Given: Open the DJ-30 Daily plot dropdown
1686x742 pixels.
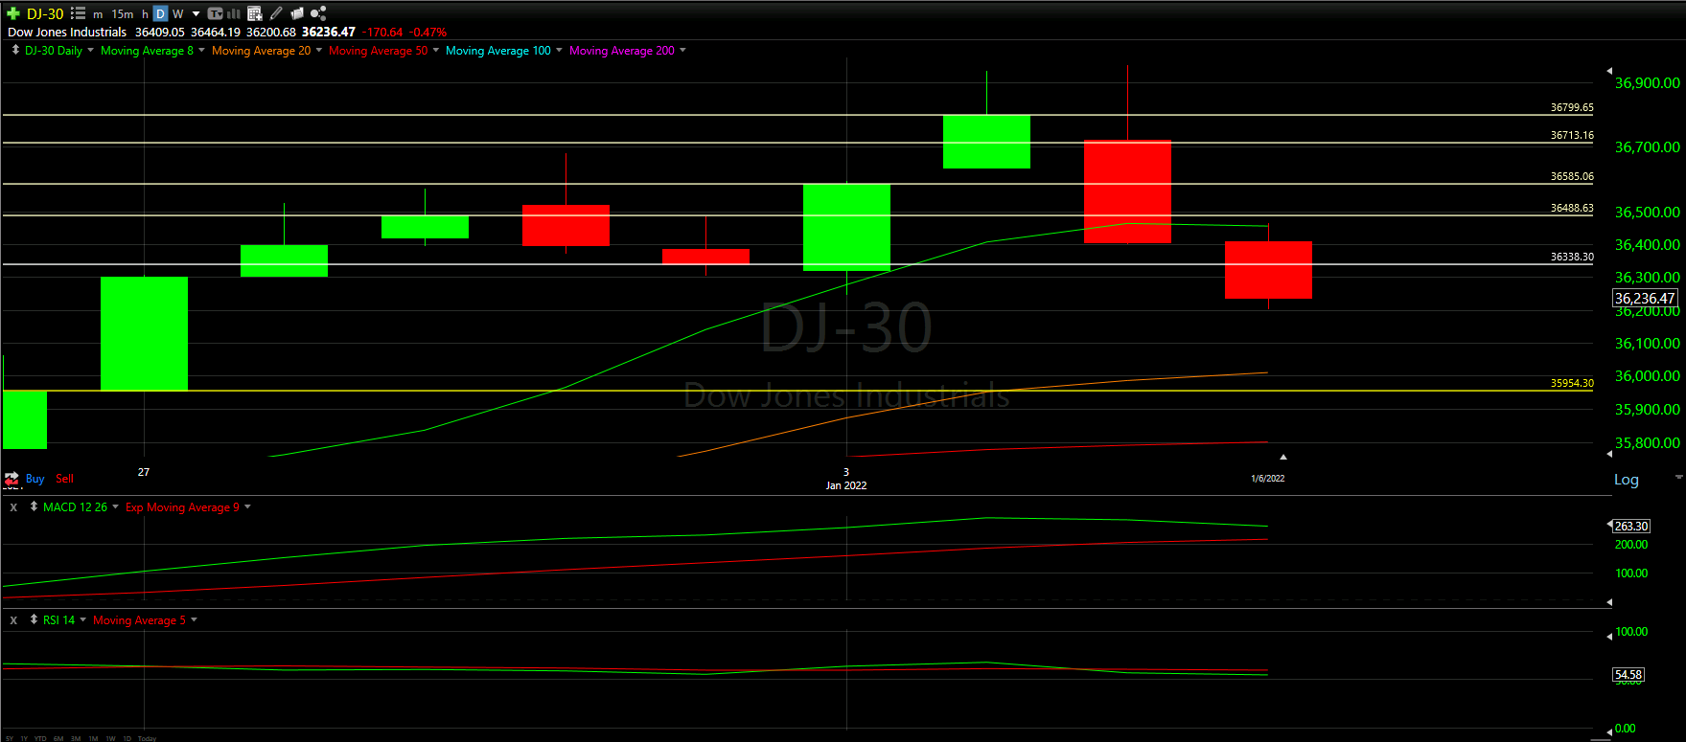Looking at the screenshot, I should [x=90, y=50].
